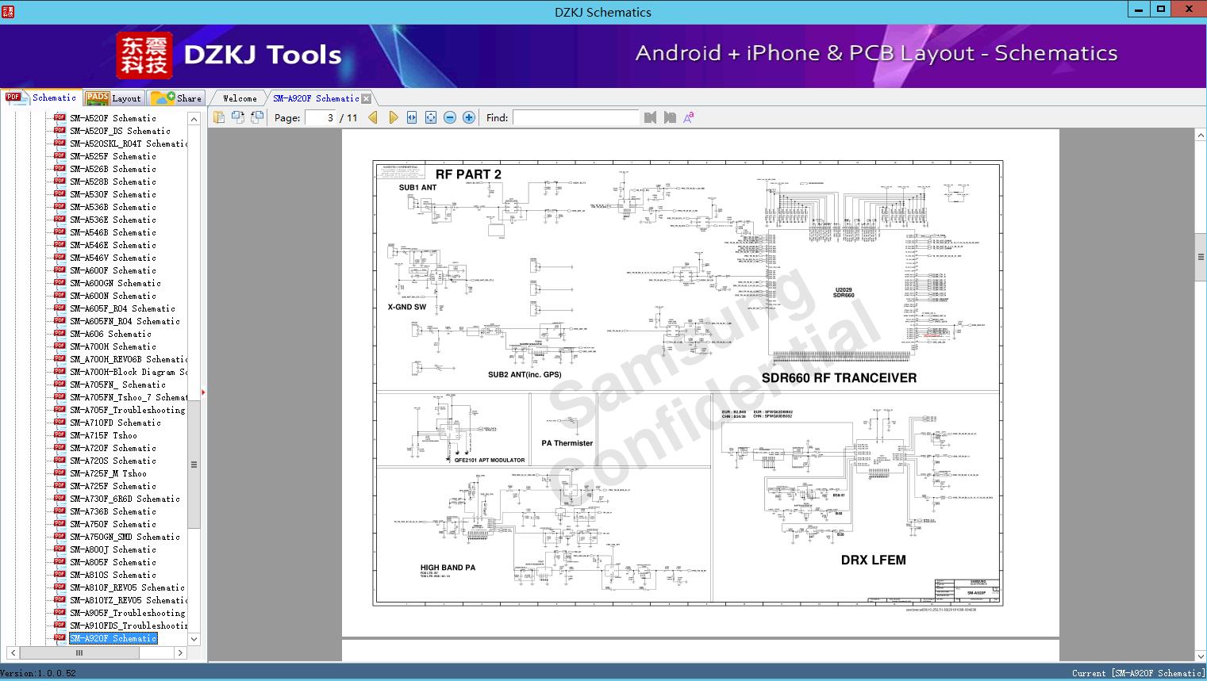Click the fit width icon

coord(412,117)
